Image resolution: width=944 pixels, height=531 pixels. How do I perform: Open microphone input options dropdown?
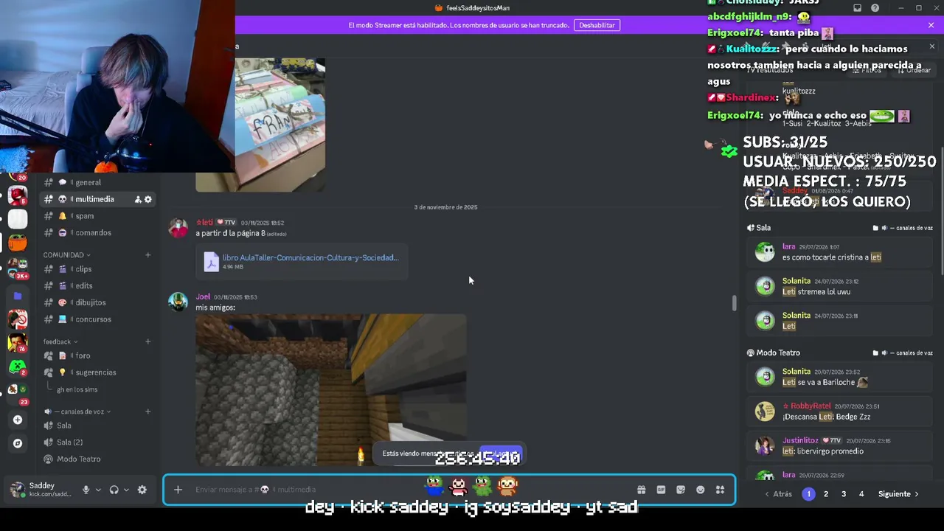(98, 490)
